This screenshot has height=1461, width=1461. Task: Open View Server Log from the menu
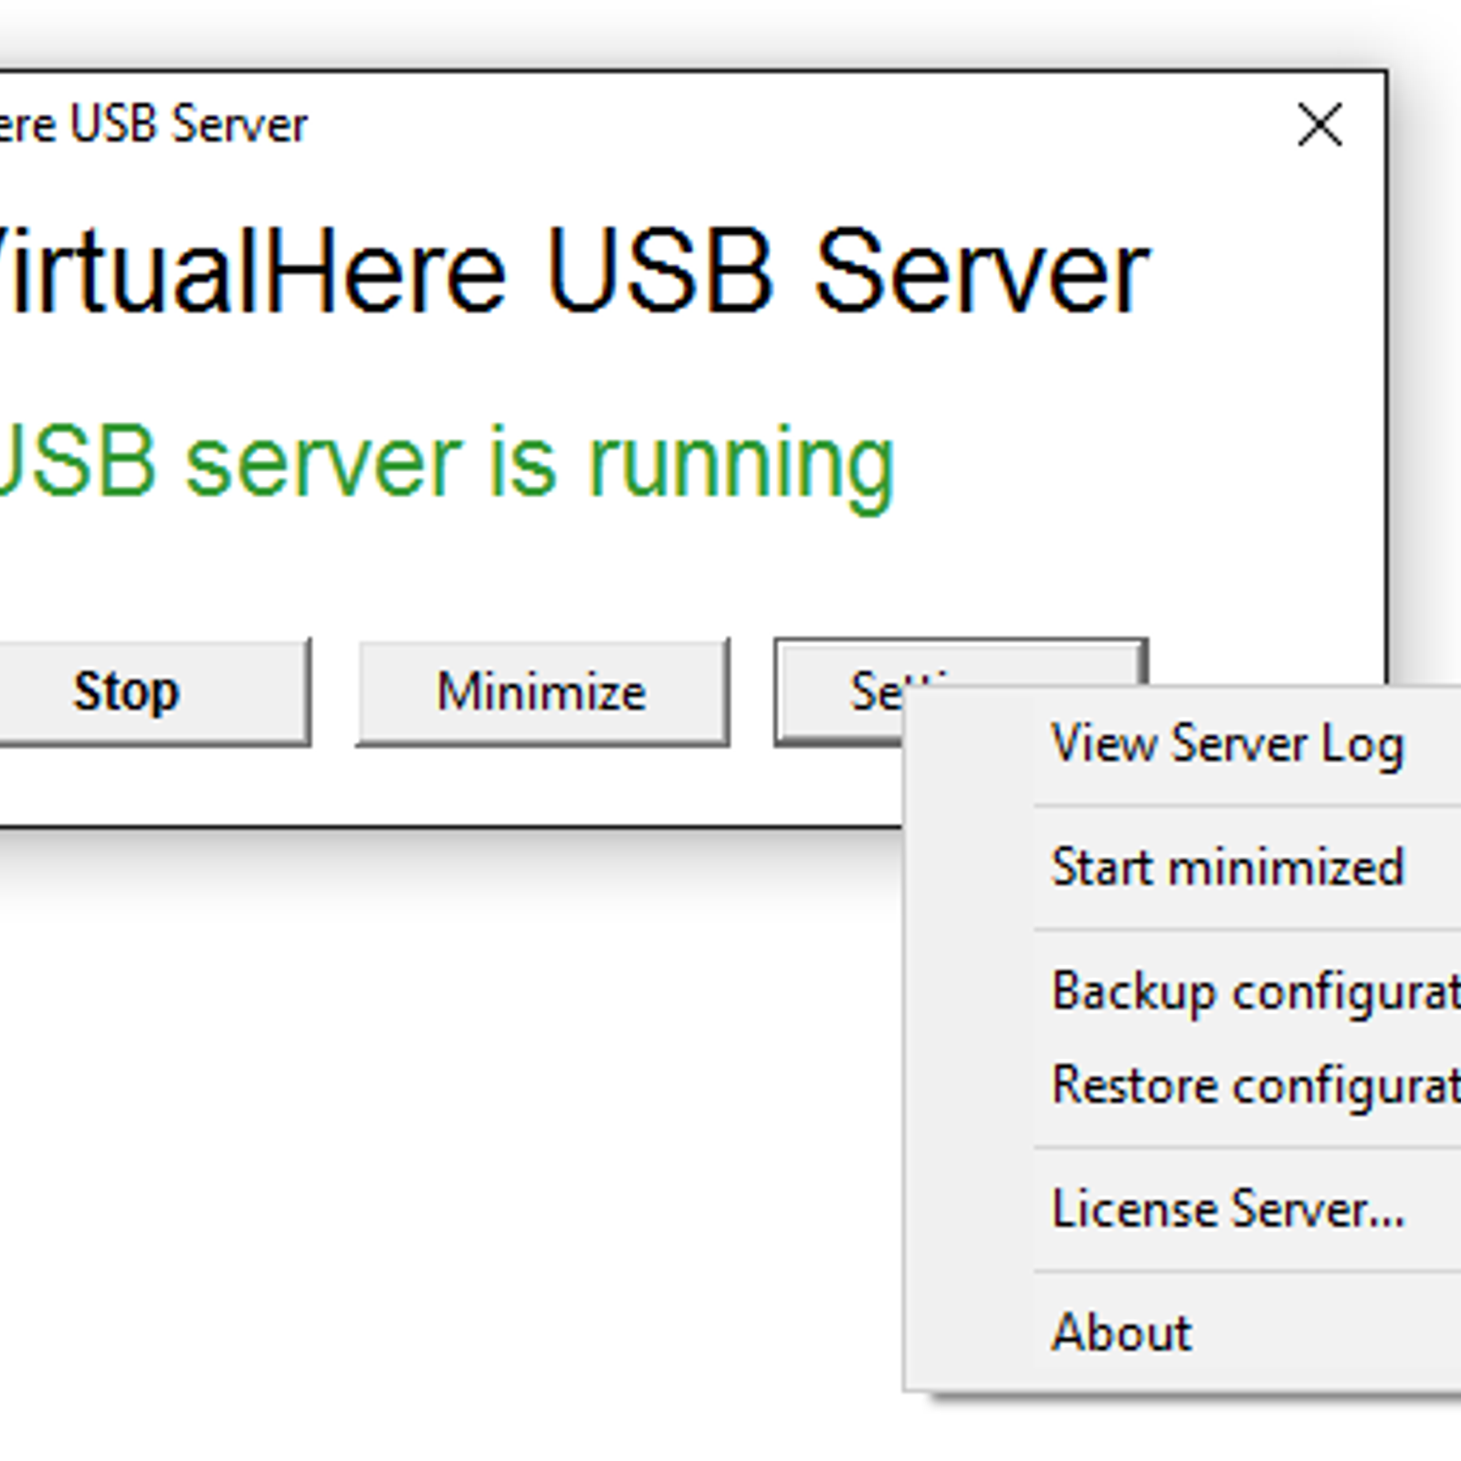[1226, 743]
